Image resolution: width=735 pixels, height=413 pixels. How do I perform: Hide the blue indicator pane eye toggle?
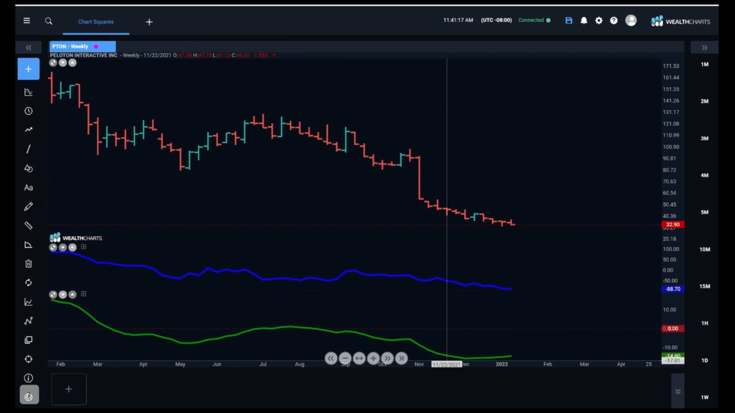click(53, 247)
